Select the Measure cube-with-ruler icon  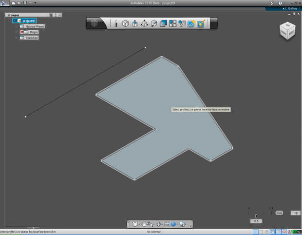point(154,23)
